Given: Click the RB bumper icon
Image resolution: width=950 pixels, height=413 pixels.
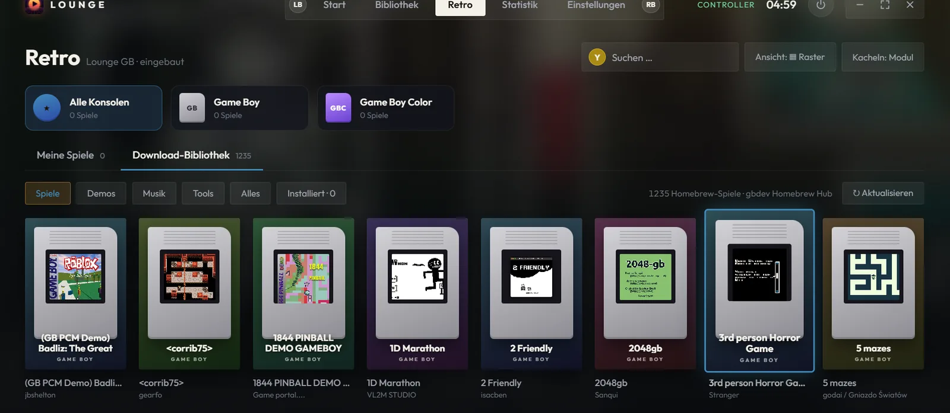Looking at the screenshot, I should [x=651, y=5].
